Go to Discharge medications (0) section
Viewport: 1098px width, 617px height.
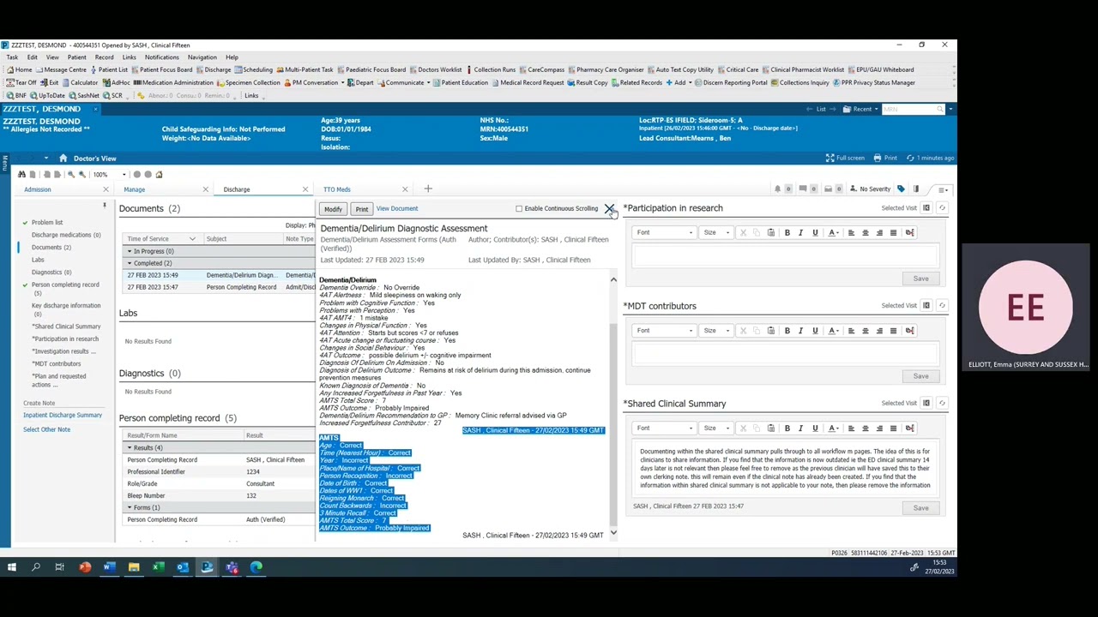tap(66, 235)
